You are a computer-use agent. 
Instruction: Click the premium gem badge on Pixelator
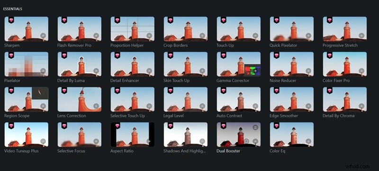pos(11,55)
